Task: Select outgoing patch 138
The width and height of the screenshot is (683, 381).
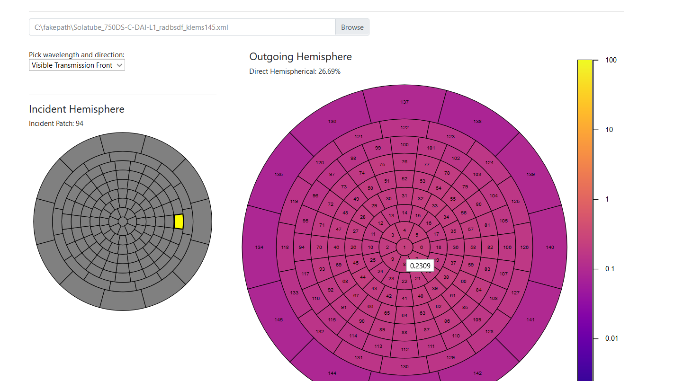Action: [x=477, y=122]
